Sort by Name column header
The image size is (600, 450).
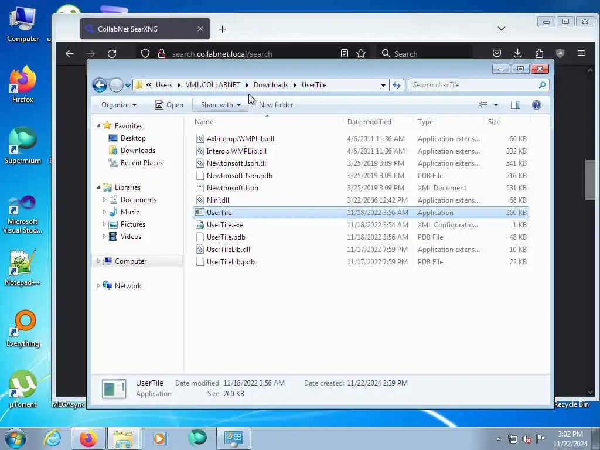(267, 122)
